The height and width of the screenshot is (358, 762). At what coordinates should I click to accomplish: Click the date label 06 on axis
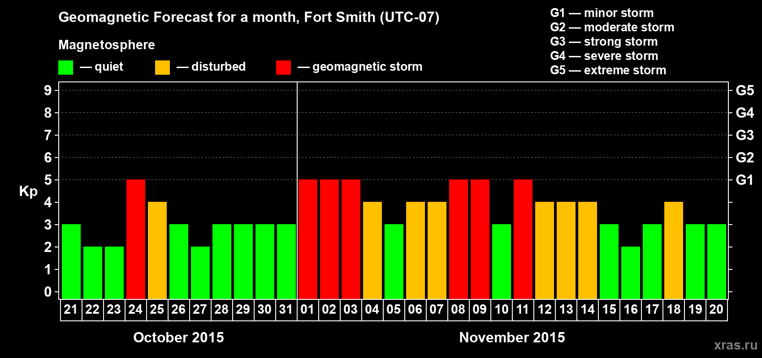[x=415, y=309]
